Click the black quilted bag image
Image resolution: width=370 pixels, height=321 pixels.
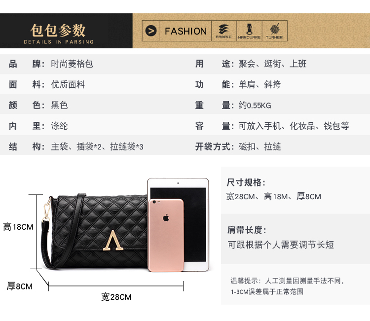point(94,232)
